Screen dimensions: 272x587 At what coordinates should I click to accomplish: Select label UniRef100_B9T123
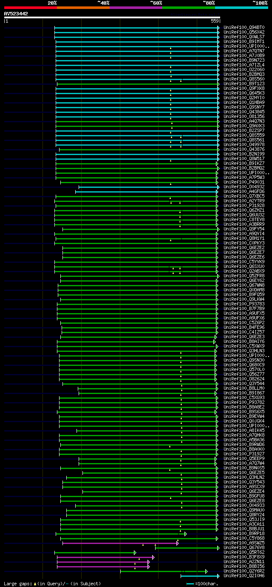click(x=244, y=84)
